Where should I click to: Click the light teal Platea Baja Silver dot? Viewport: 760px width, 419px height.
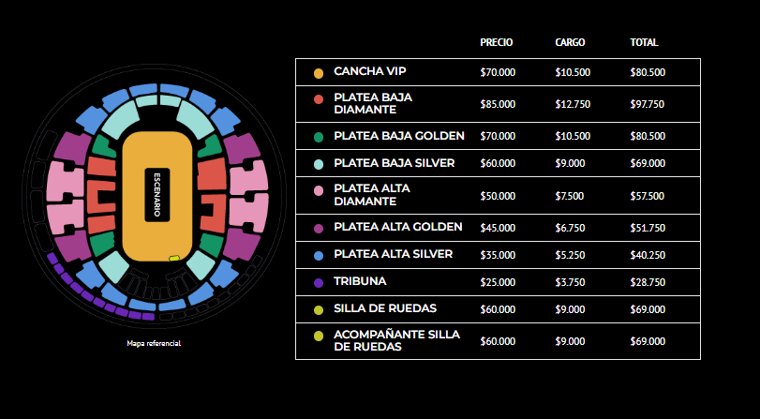tap(319, 165)
